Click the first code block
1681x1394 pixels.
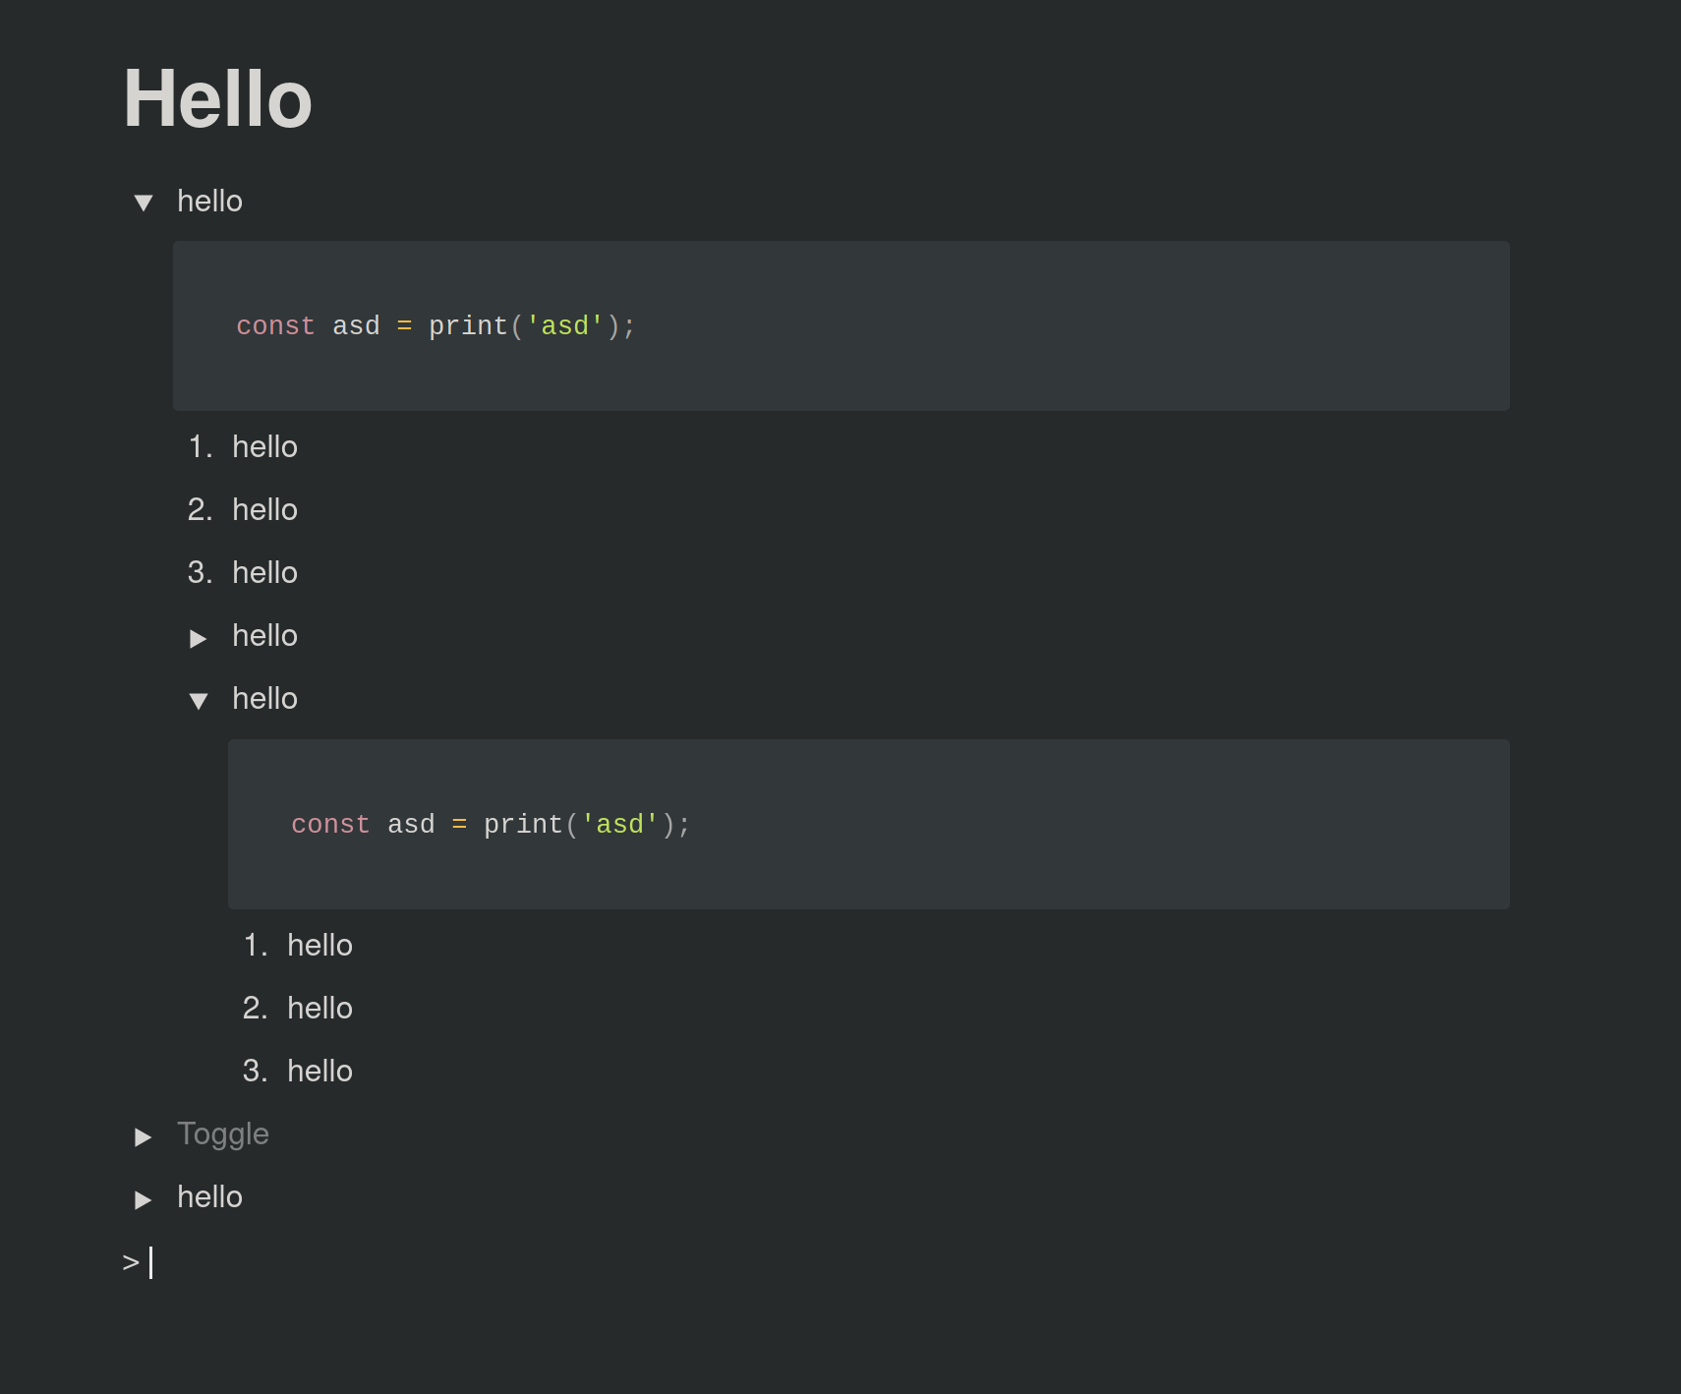[840, 325]
